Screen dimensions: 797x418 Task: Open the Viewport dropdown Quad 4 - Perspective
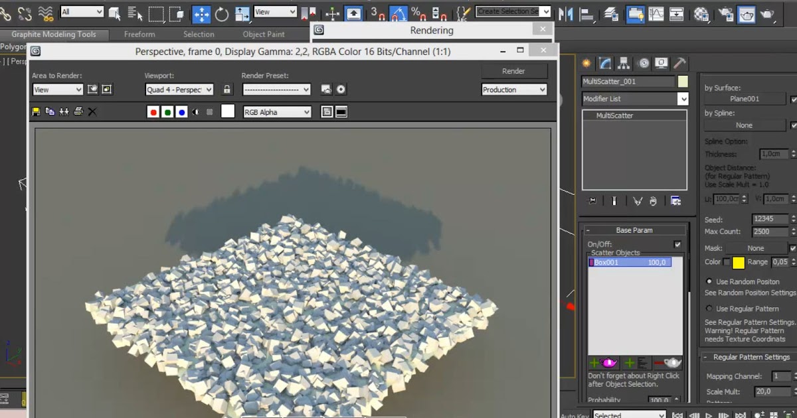coord(179,90)
